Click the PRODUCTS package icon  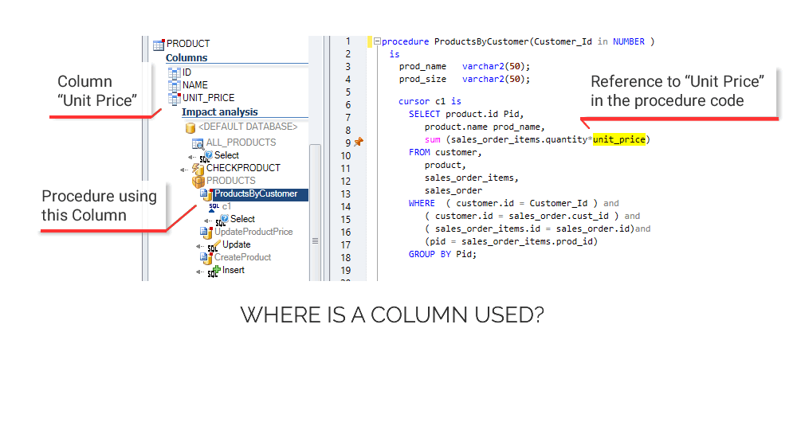point(198,181)
